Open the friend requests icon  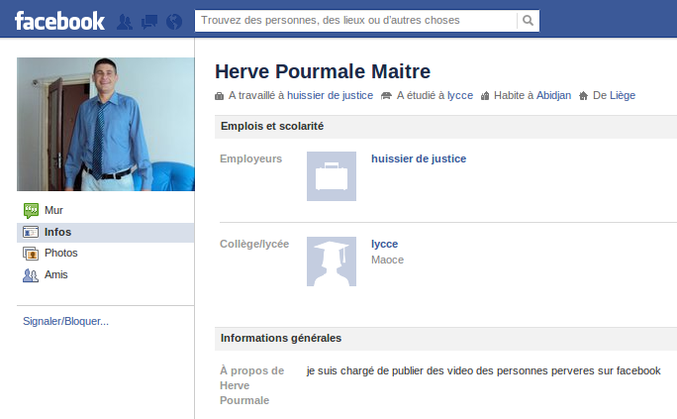click(126, 21)
